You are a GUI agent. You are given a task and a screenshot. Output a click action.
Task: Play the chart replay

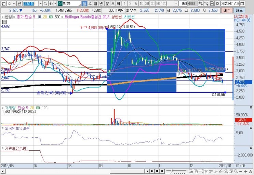147,171
